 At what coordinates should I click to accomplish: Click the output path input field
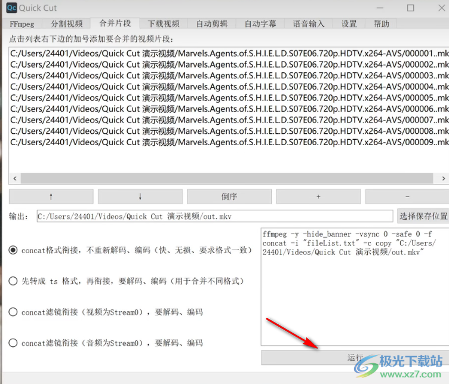[x=215, y=216]
